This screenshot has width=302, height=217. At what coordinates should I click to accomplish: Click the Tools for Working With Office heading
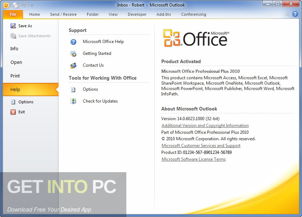103,78
